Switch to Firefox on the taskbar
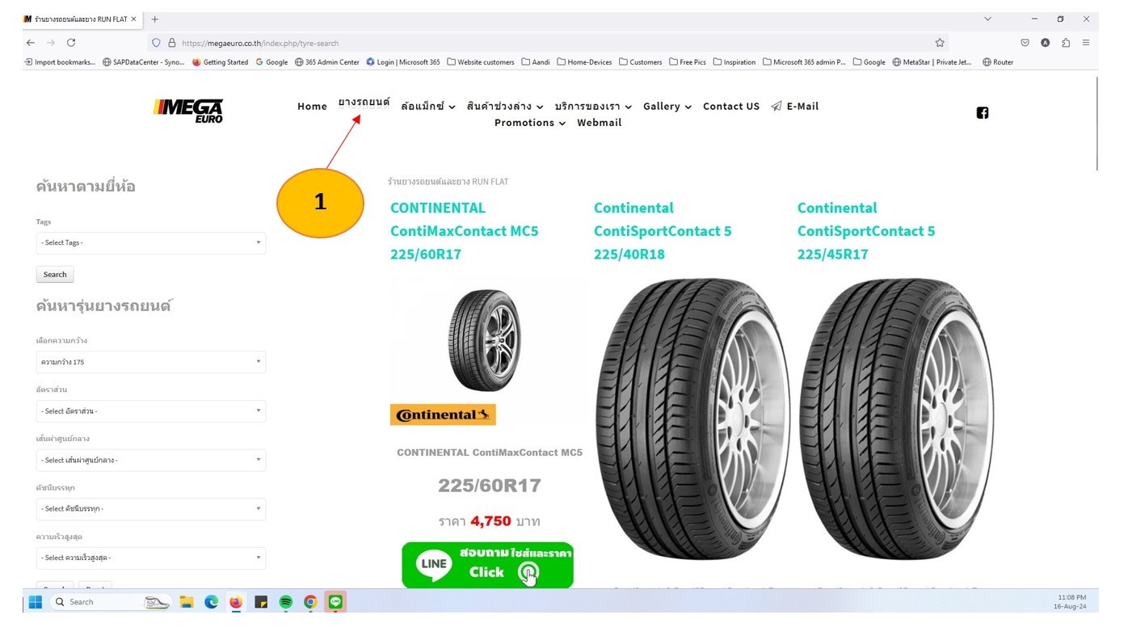The image size is (1128, 640). (236, 602)
